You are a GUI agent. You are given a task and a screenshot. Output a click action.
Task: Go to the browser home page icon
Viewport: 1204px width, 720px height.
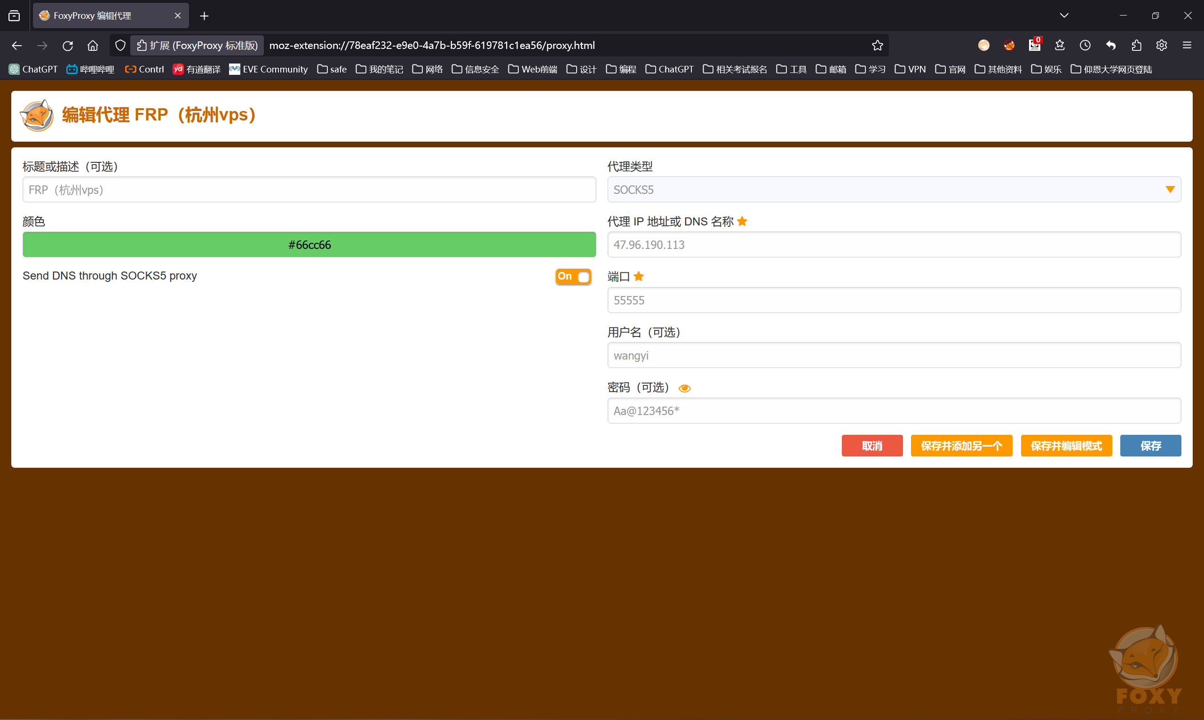click(x=93, y=45)
